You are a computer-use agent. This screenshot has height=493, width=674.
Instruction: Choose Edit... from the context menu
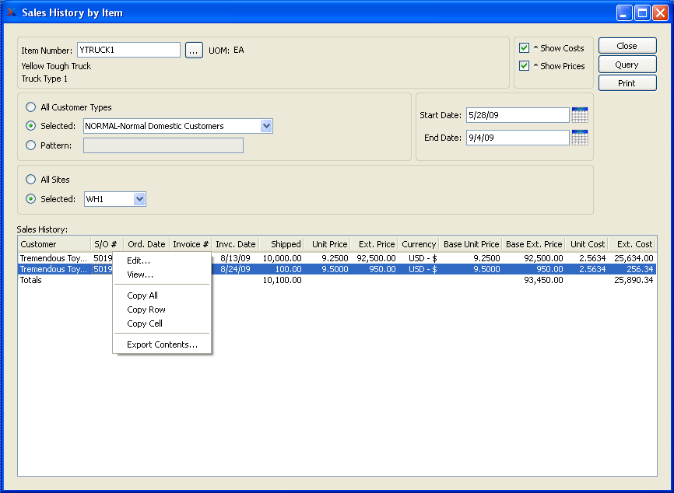coord(139,260)
